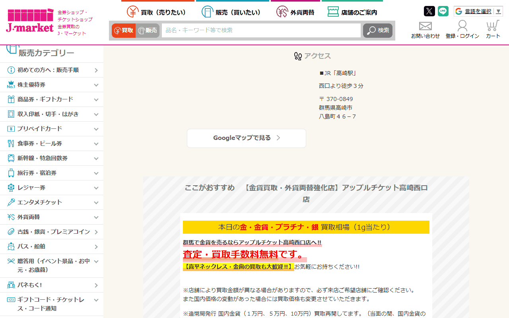Click the magnifier 検索 search button
Screen dimensions: 509x318
[378, 31]
